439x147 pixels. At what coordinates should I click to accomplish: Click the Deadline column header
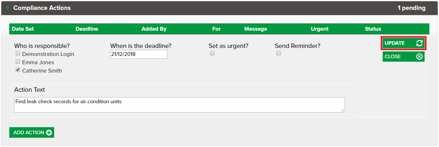click(x=87, y=29)
